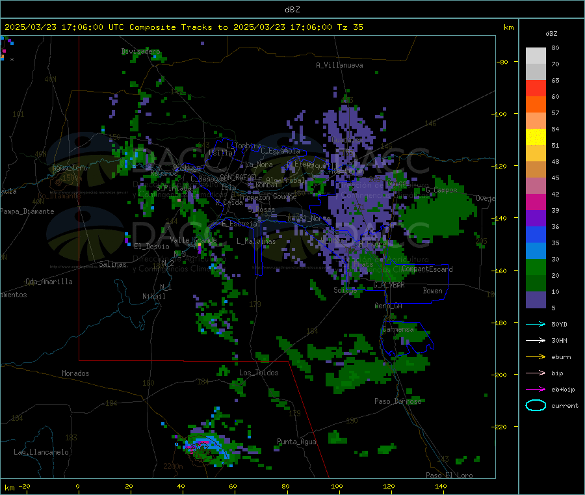The image size is (585, 495).
Task: Click the 'L_Malvinas' place label on map
Action: point(256,241)
